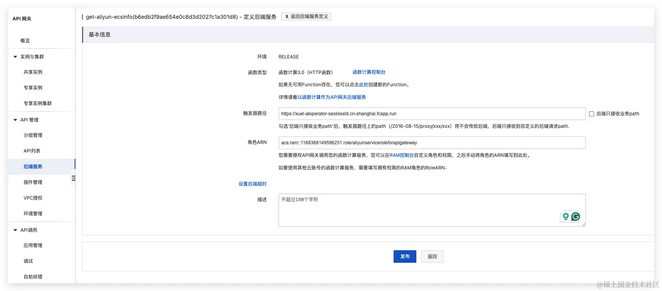Click the blue 发布 button
Screen dimensions: 662x291
[405, 256]
